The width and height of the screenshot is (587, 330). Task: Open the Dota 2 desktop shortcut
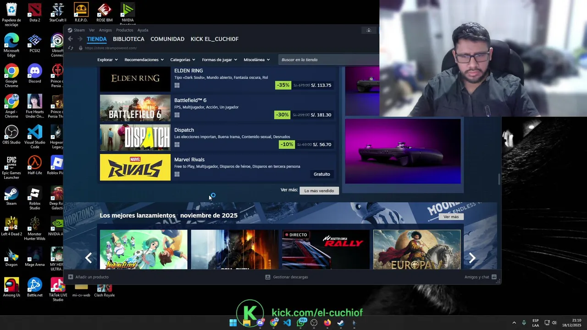tap(34, 12)
